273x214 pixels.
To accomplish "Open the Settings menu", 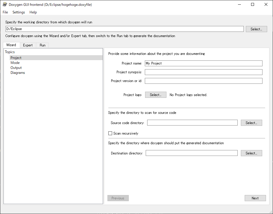I will [19, 12].
